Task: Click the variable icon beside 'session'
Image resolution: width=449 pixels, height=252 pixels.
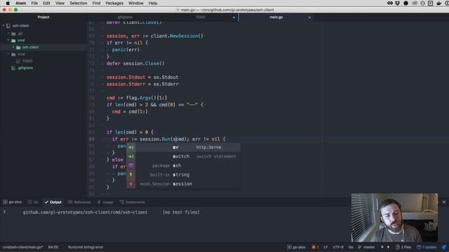Action: click(x=131, y=183)
